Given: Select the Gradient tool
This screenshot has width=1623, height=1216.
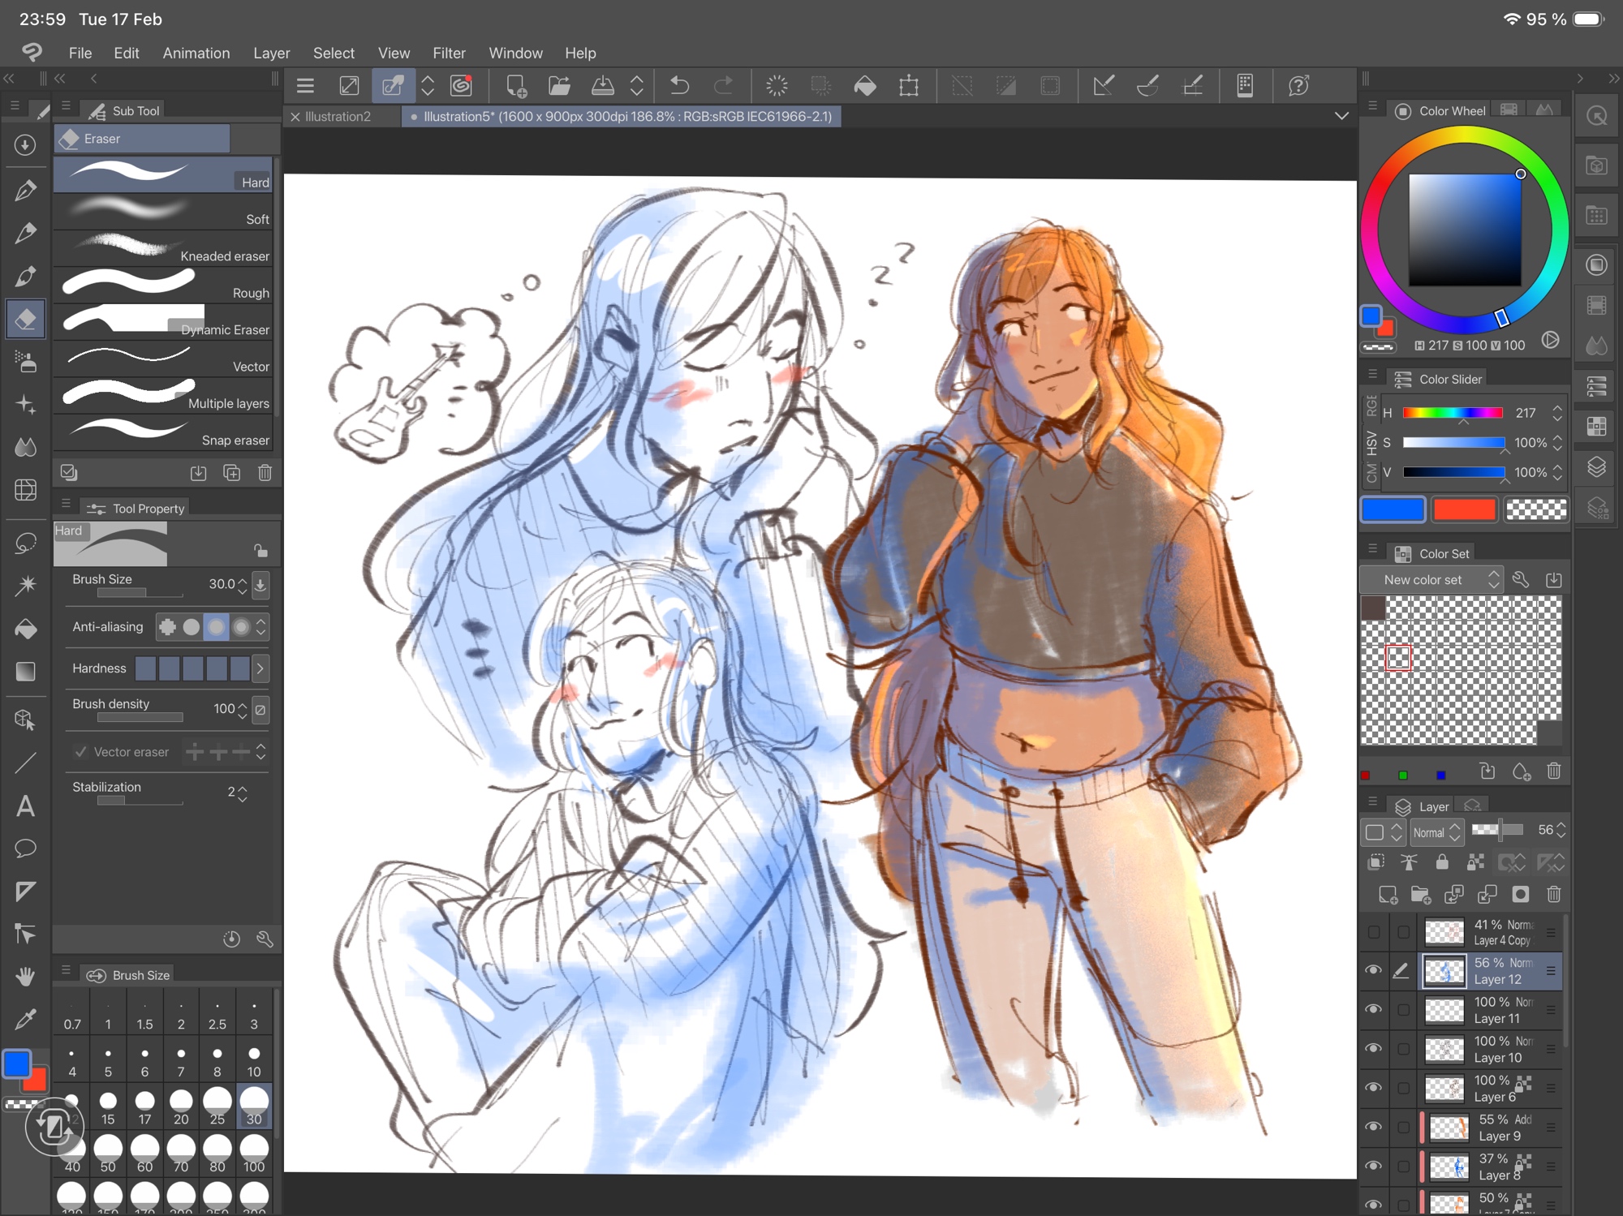Looking at the screenshot, I should (25, 672).
